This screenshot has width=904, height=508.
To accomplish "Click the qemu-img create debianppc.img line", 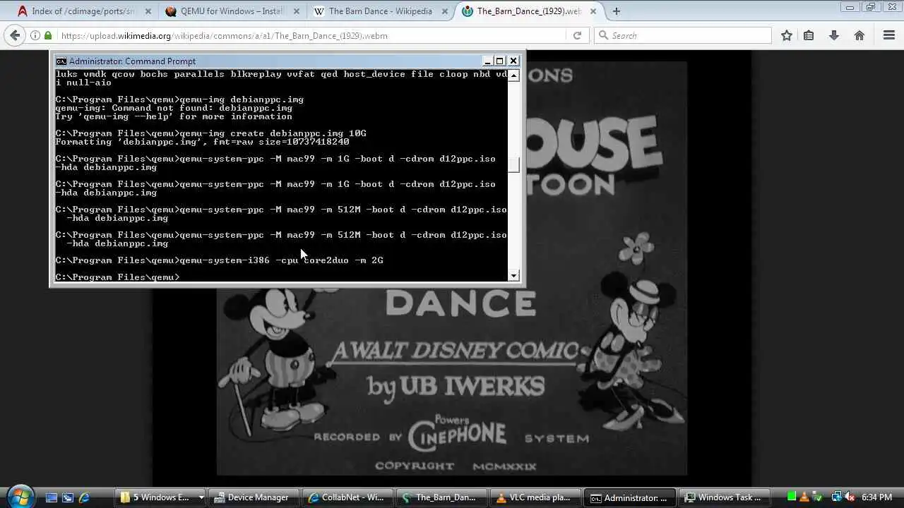I will [211, 133].
